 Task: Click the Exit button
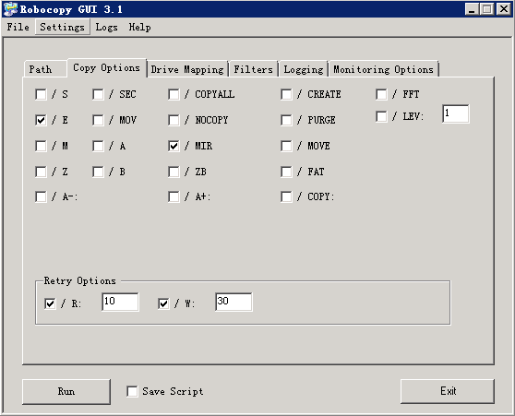click(448, 391)
